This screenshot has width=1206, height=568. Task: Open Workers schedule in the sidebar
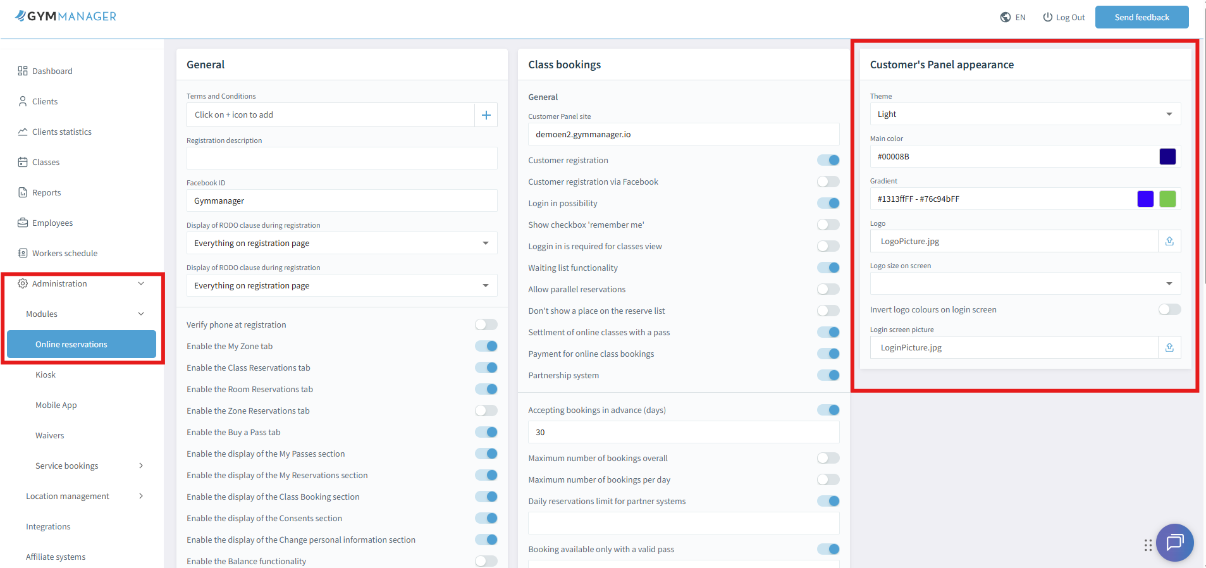[65, 253]
